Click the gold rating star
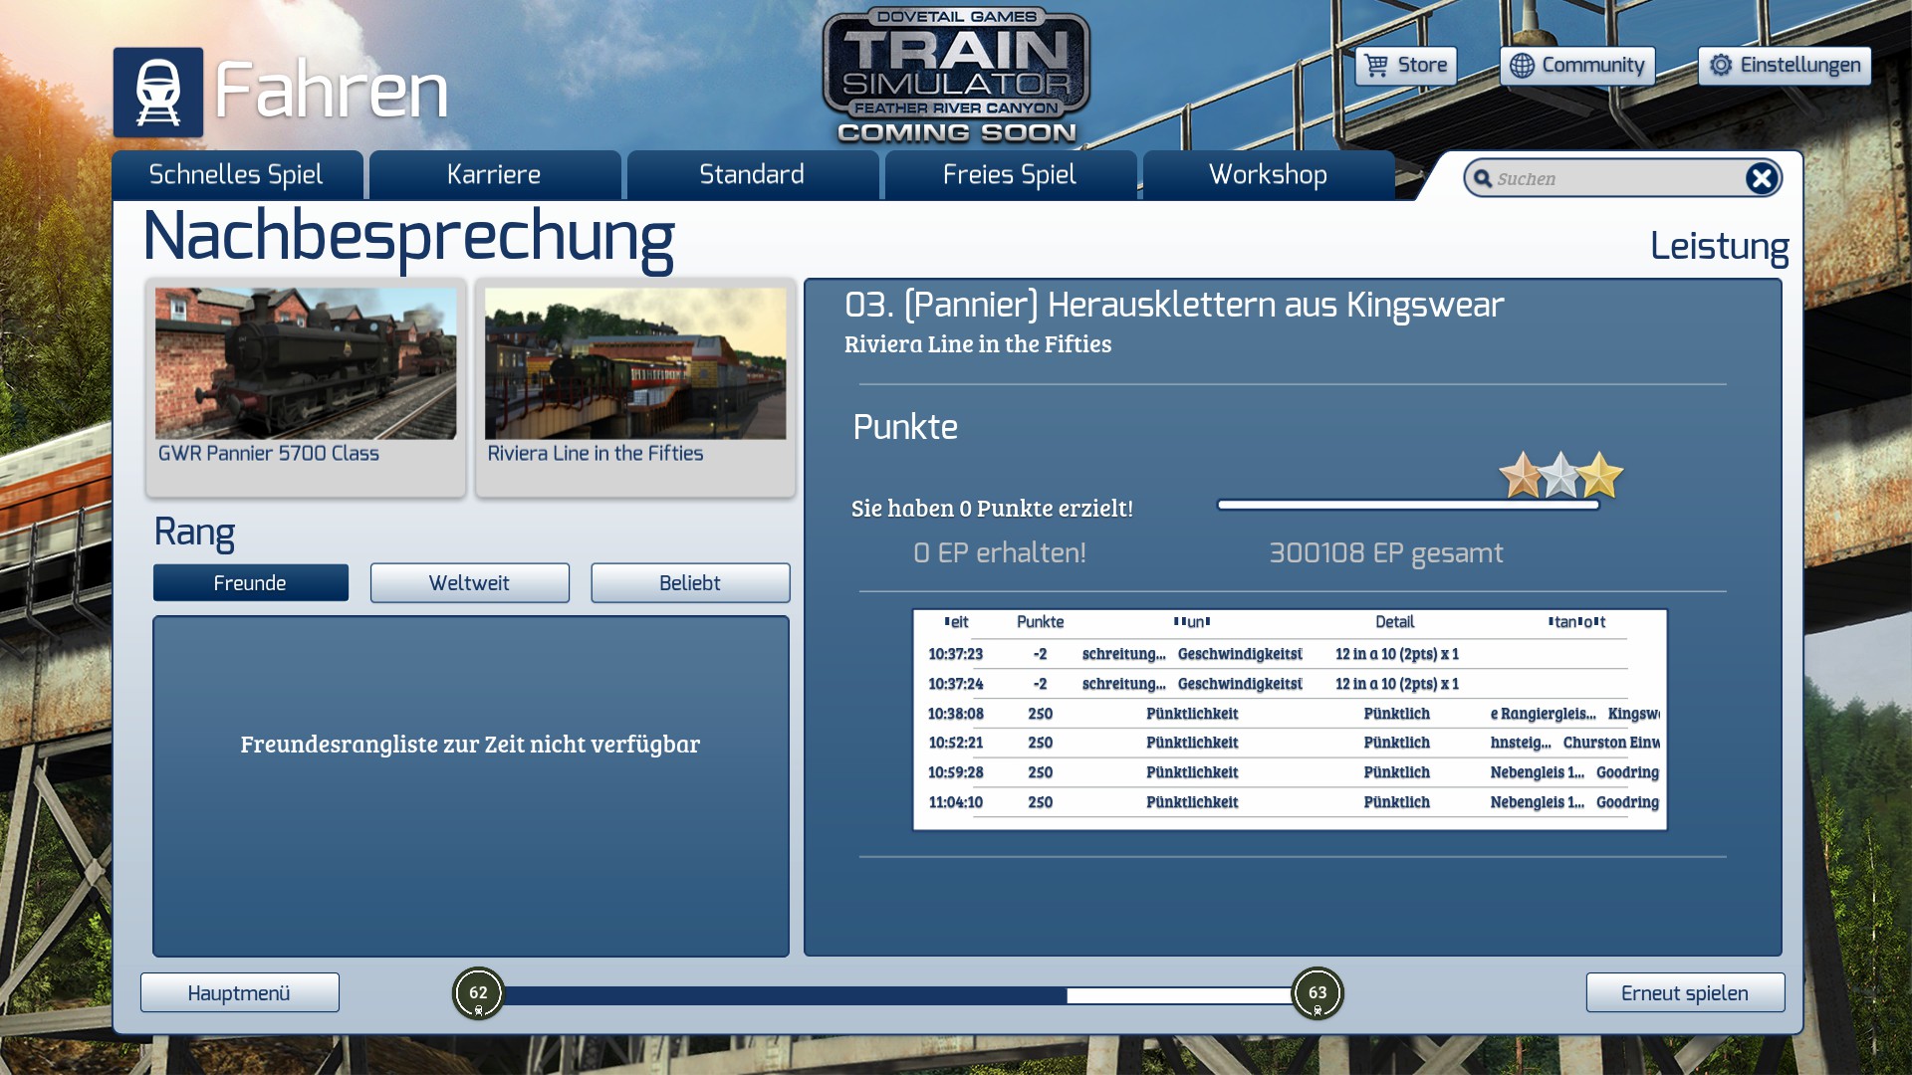Screen dimensions: 1912x1075 tap(1600, 475)
